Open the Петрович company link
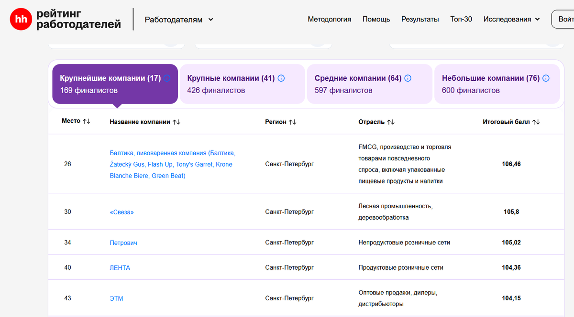 pyautogui.click(x=123, y=243)
